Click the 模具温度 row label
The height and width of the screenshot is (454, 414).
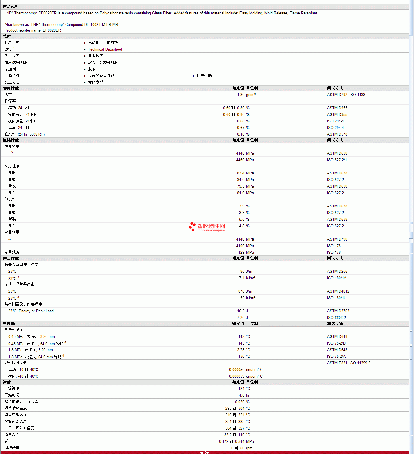(x=12, y=434)
